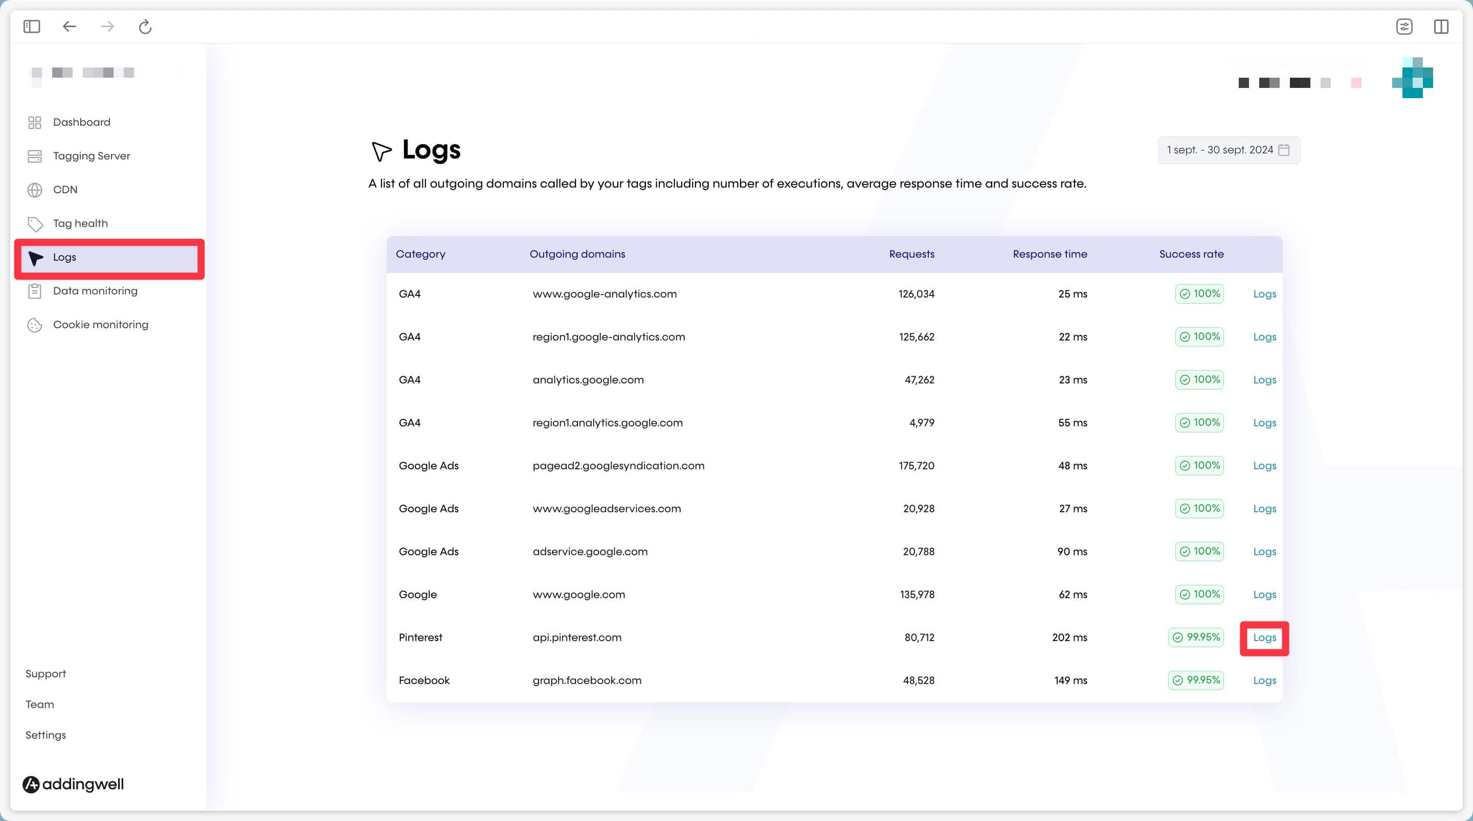Click the Logs cursor icon in sidebar
Image resolution: width=1473 pixels, height=821 pixels.
click(x=35, y=258)
